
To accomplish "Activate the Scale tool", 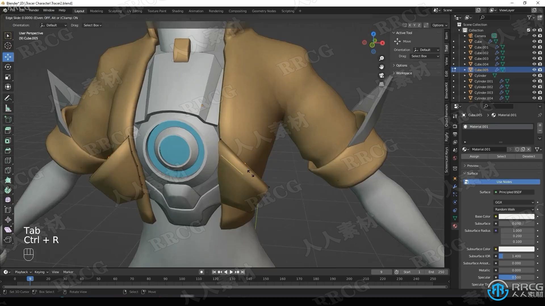I will (x=8, y=77).
